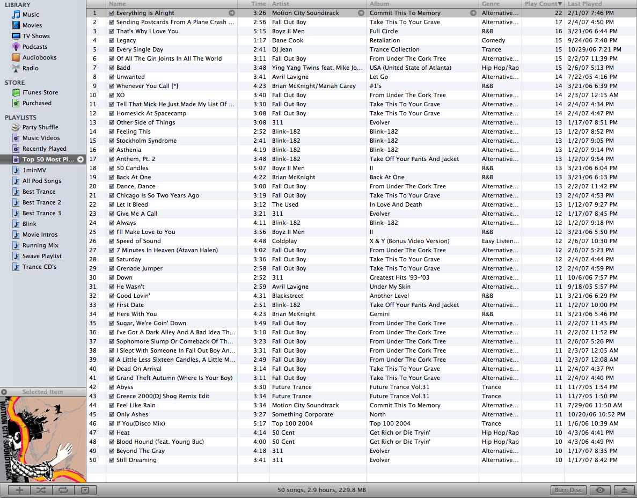637x498 pixels.
Task: Click the arrow next to Everything is Alright name
Action: tap(231, 13)
